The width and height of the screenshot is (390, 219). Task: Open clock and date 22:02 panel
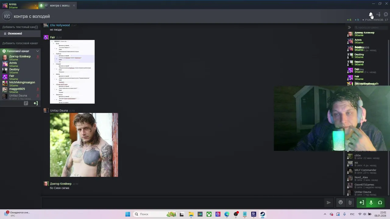point(381,214)
